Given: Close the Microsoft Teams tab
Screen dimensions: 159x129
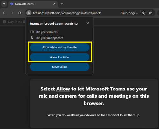Looking at the screenshot, I should [54, 4].
